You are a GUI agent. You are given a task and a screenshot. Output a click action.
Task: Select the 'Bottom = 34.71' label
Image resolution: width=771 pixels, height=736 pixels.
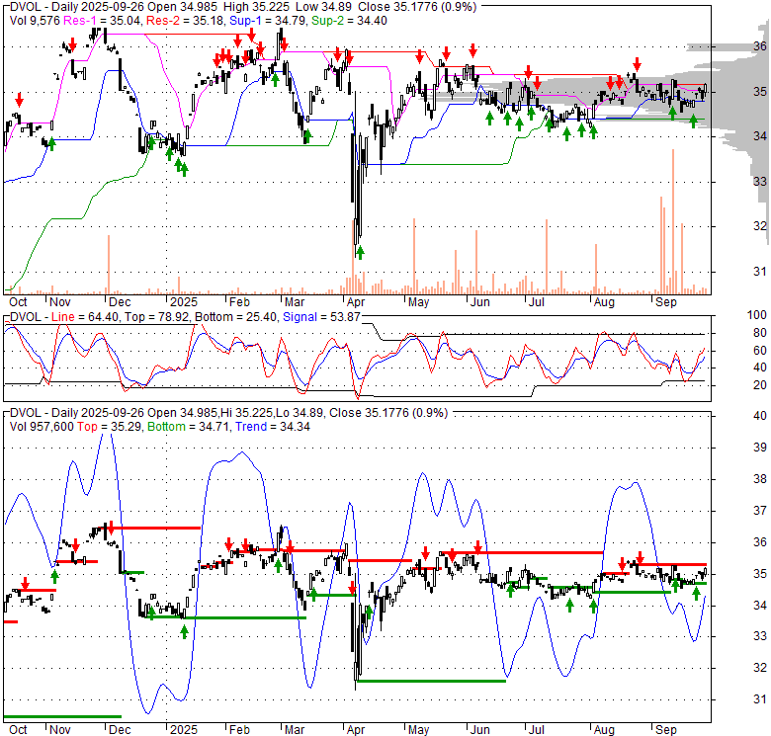[x=190, y=427]
